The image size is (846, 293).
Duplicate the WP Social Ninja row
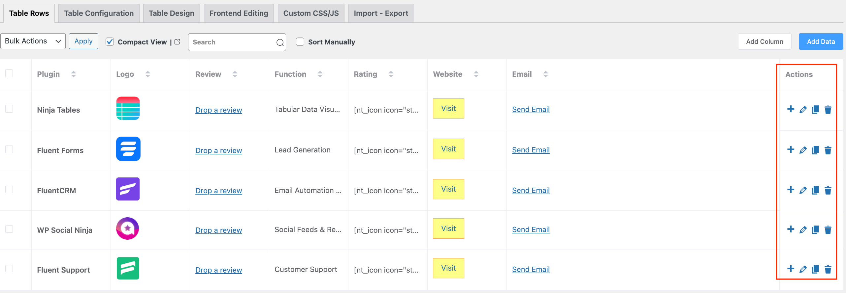815,230
